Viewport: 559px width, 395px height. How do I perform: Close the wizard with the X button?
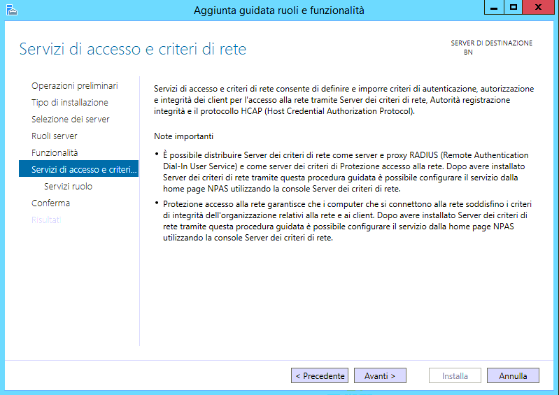coord(538,8)
